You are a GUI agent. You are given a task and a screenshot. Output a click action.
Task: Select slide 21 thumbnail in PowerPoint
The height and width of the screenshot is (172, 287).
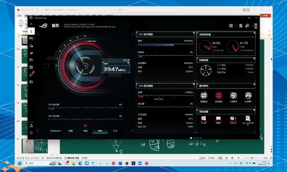click(35, 146)
